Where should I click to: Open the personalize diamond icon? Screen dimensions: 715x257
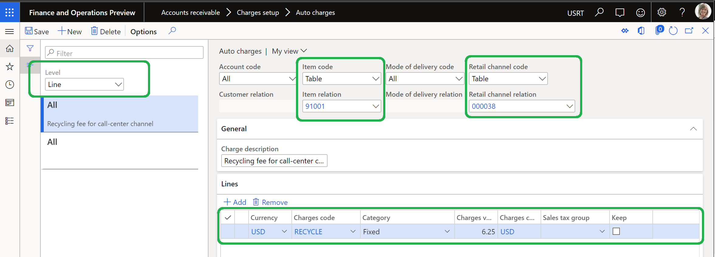(x=625, y=31)
